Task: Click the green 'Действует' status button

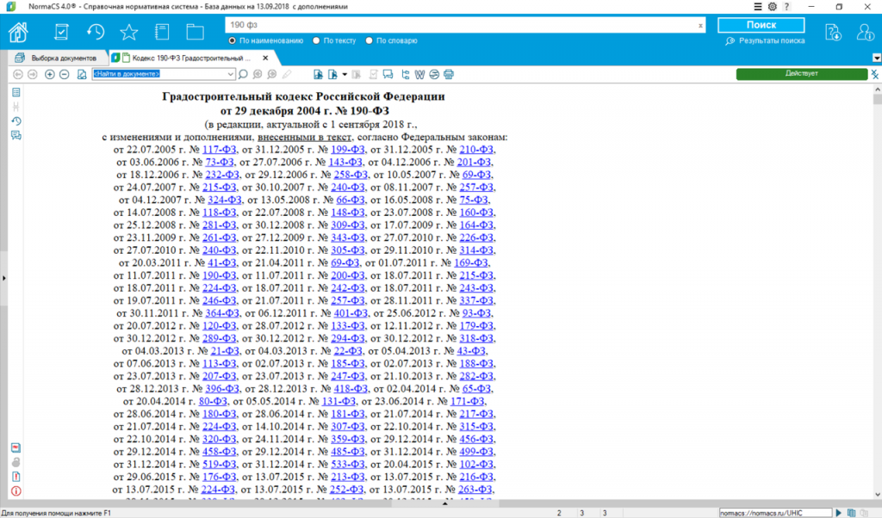Action: [802, 74]
